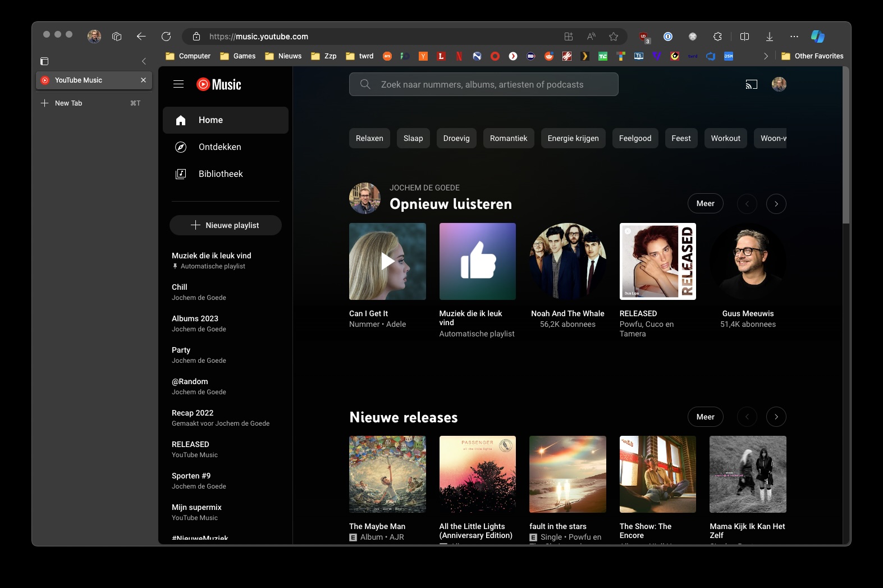Open the RELEASED playlist cover
This screenshot has width=883, height=588.
[658, 261]
